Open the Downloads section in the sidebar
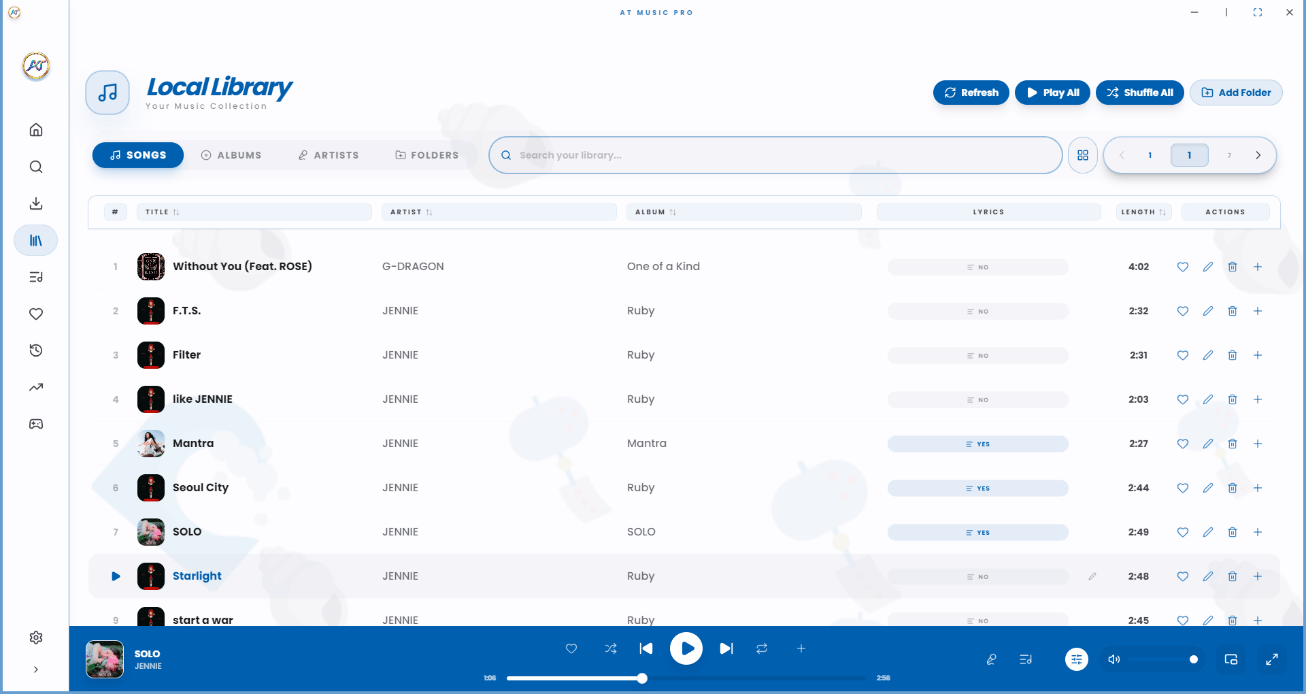The width and height of the screenshot is (1306, 694). [35, 203]
